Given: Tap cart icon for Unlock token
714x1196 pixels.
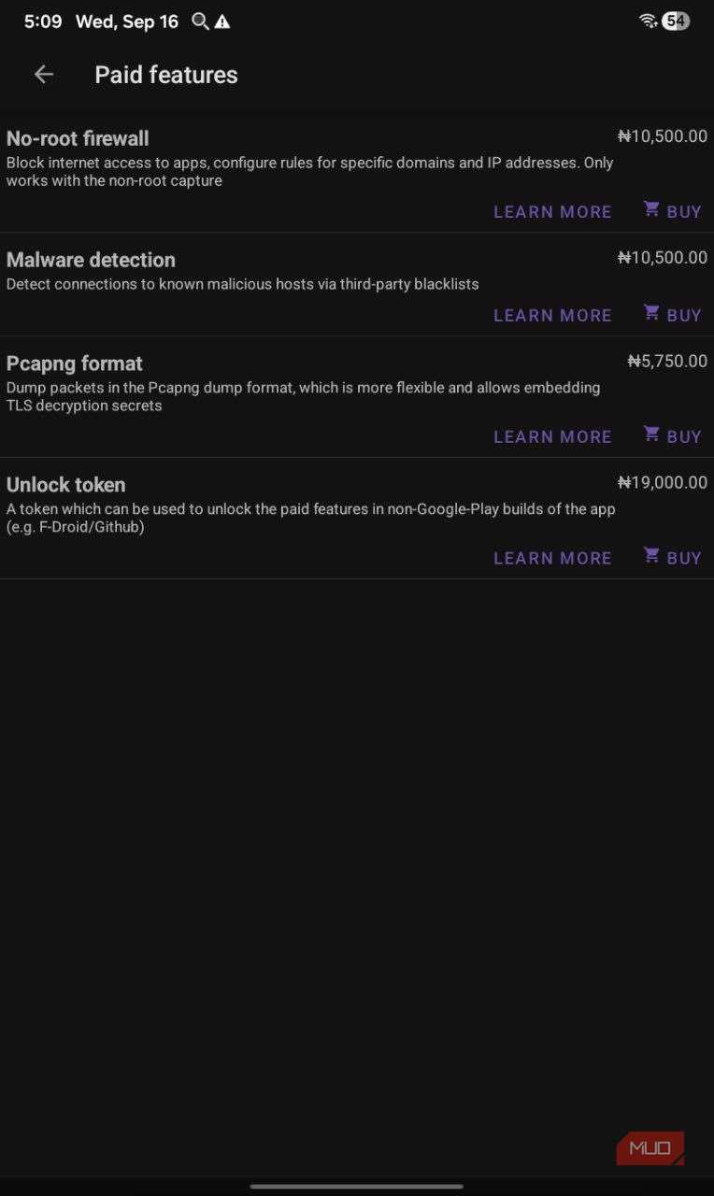Looking at the screenshot, I should pyautogui.click(x=651, y=556).
